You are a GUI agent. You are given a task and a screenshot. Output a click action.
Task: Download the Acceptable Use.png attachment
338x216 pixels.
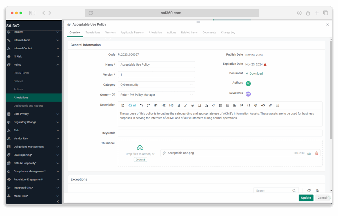point(309,153)
